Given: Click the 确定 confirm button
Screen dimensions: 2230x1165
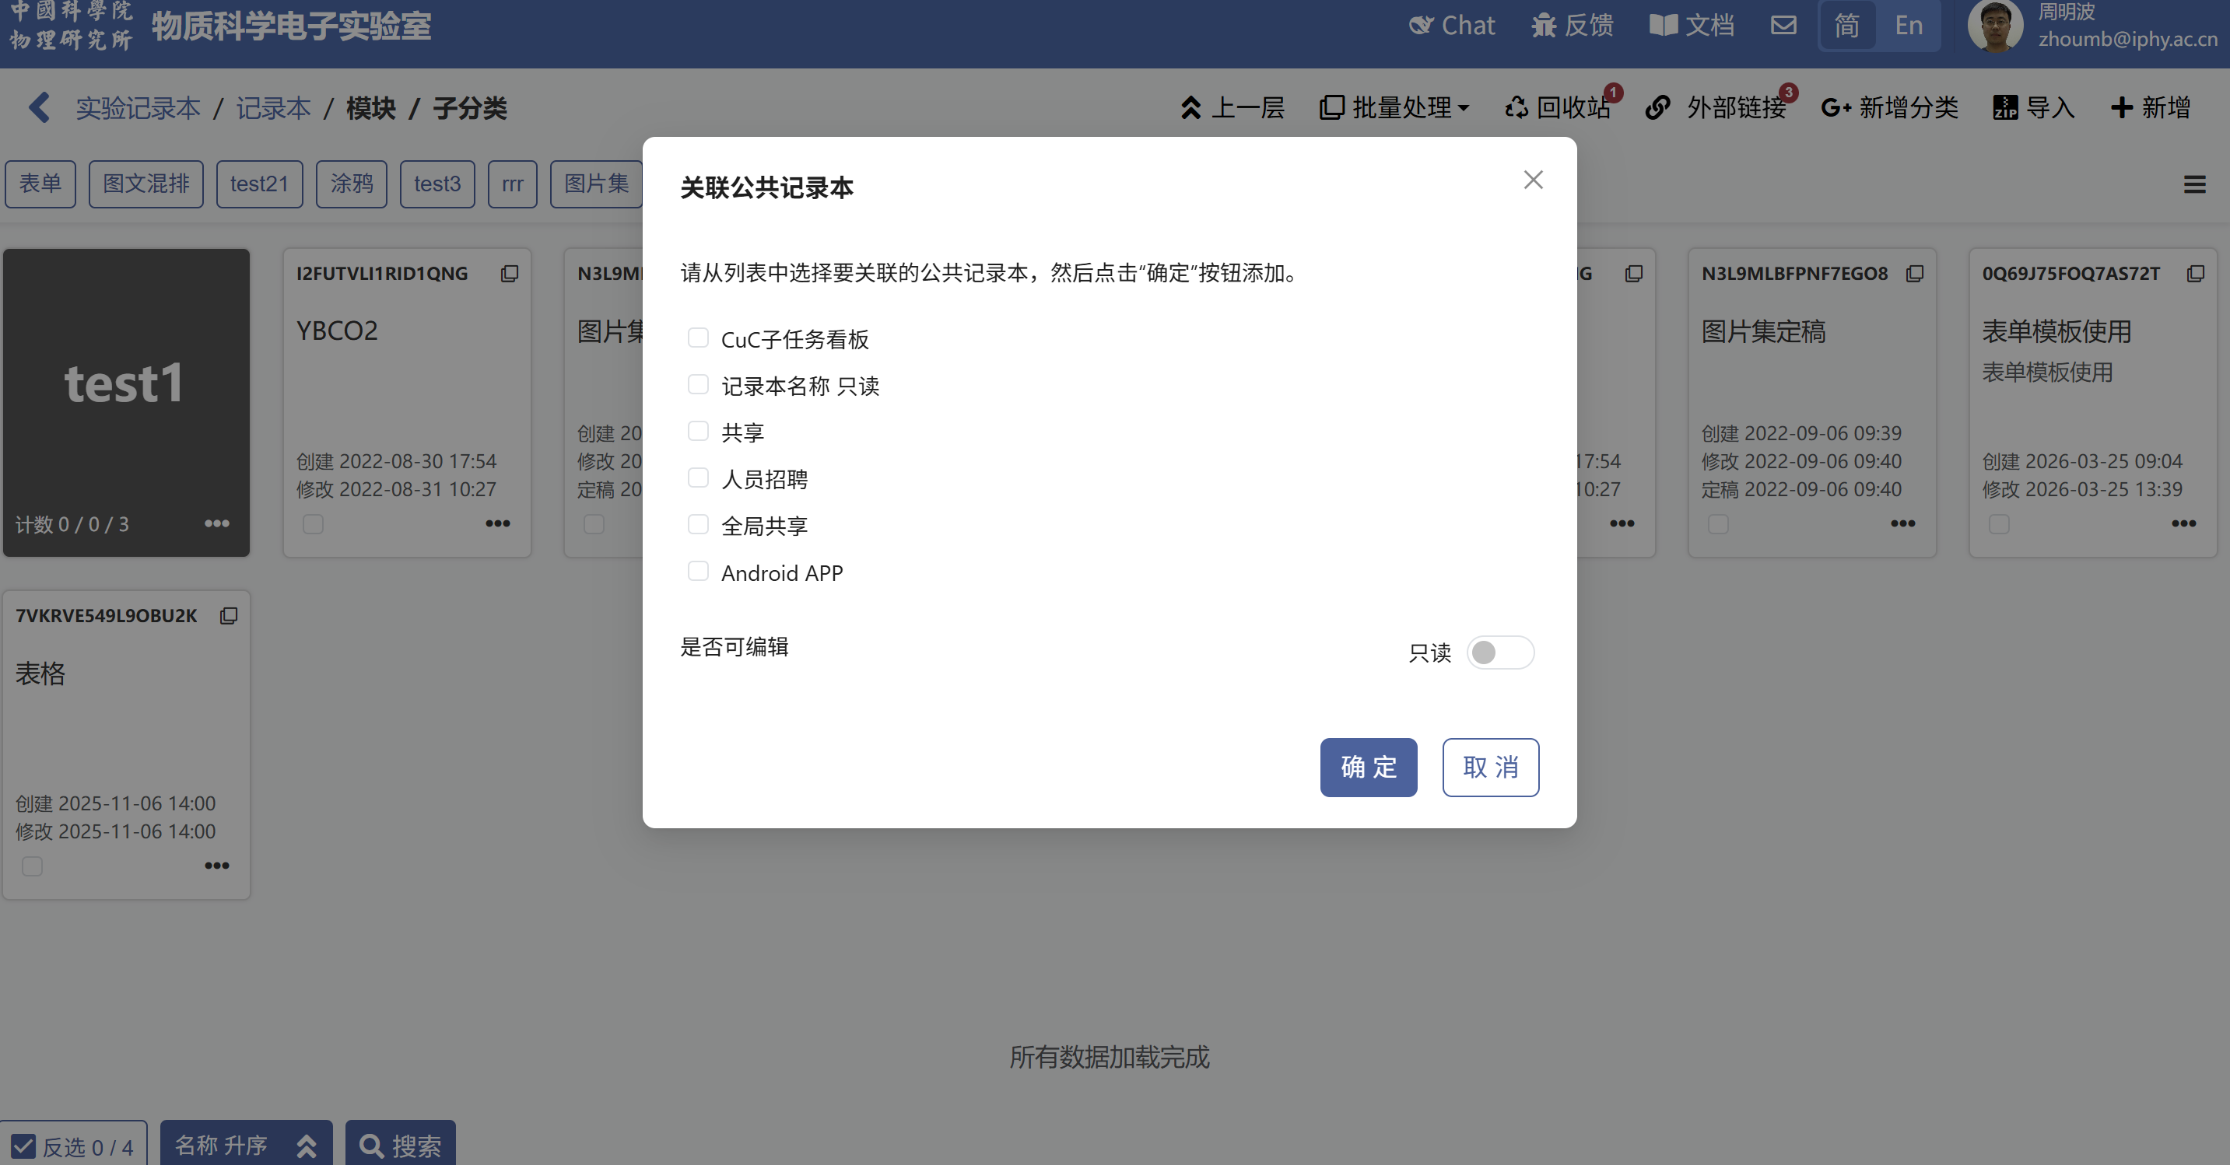Looking at the screenshot, I should [1368, 767].
